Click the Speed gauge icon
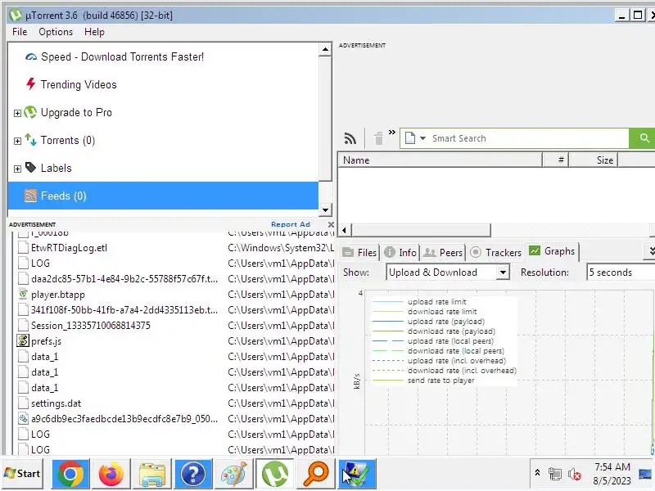The image size is (655, 491). 31,56
